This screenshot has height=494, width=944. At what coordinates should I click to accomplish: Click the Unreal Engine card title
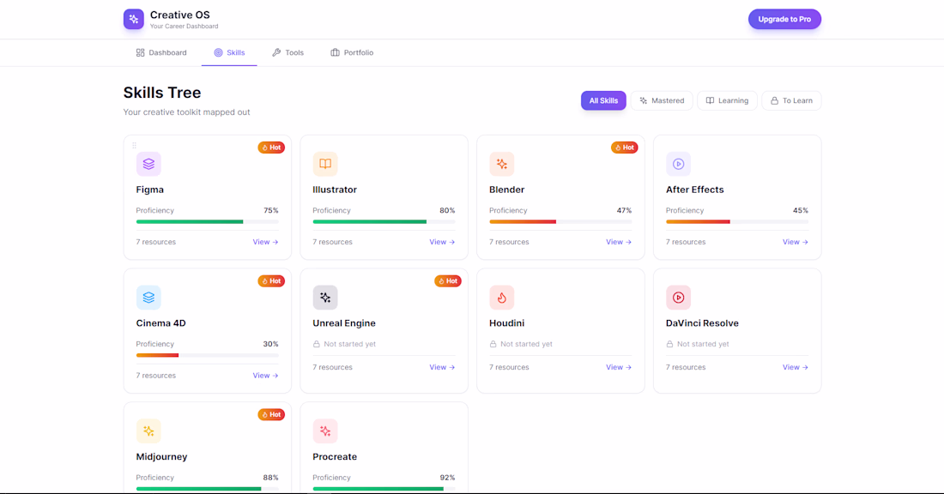(x=344, y=323)
